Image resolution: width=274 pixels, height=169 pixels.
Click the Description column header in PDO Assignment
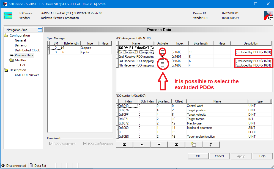(251, 43)
